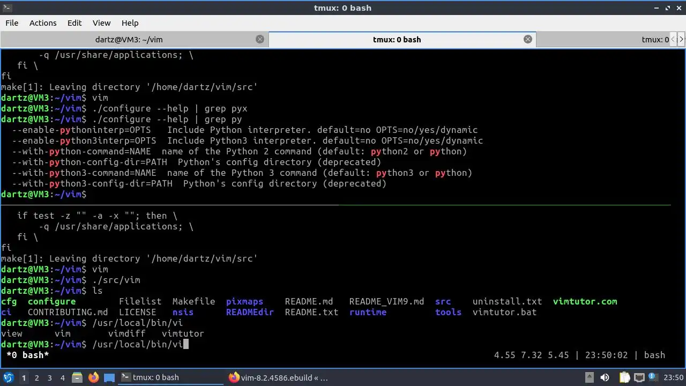Switch to the vim-8.2.4586.ebuild Firefox window
This screenshot has height=386, width=686.
click(278, 377)
